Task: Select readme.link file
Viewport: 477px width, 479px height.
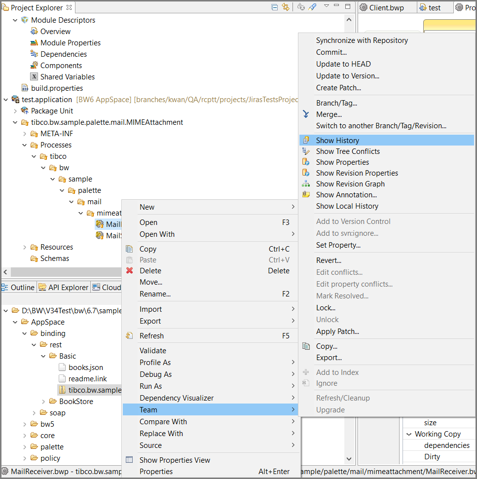Action: click(x=88, y=379)
